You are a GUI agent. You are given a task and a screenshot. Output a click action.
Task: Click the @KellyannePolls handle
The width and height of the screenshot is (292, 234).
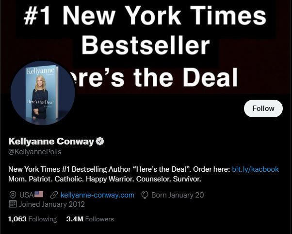coord(35,152)
